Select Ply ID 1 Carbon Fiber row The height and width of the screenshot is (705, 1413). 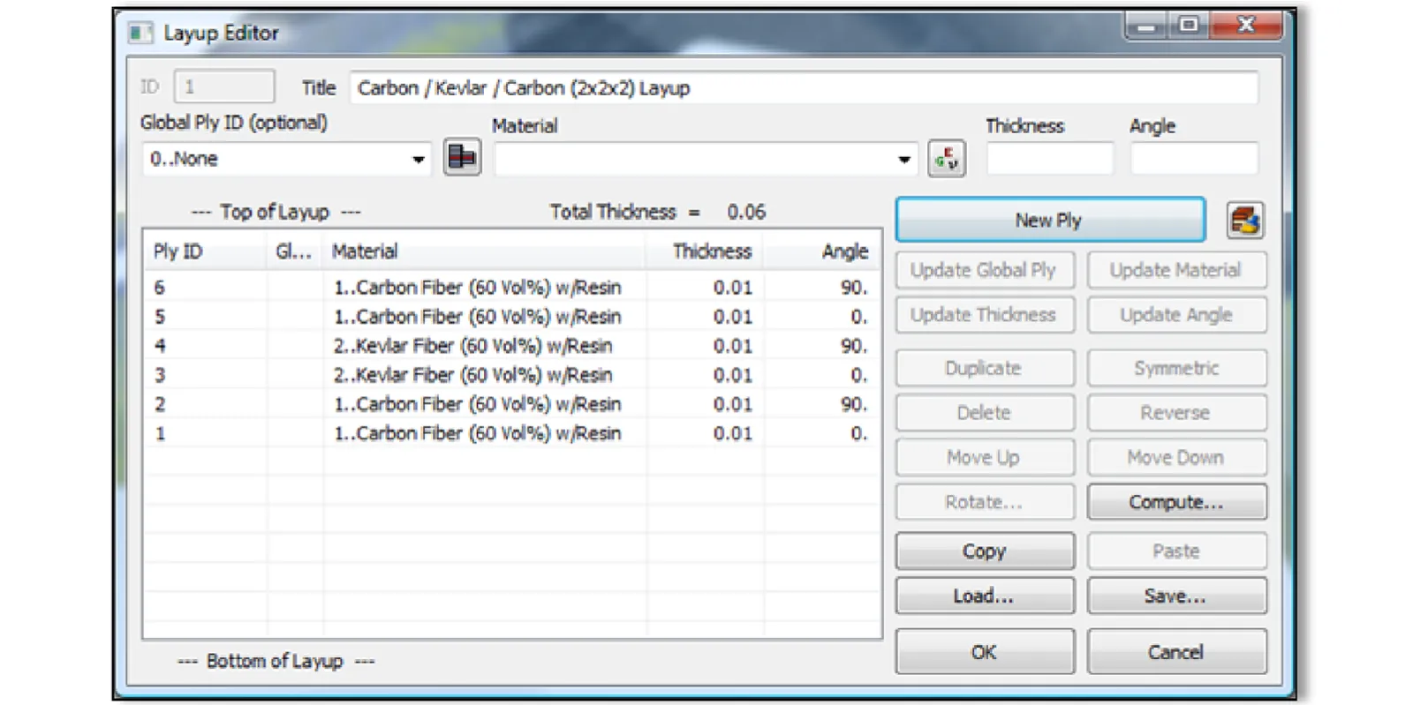[x=511, y=433]
